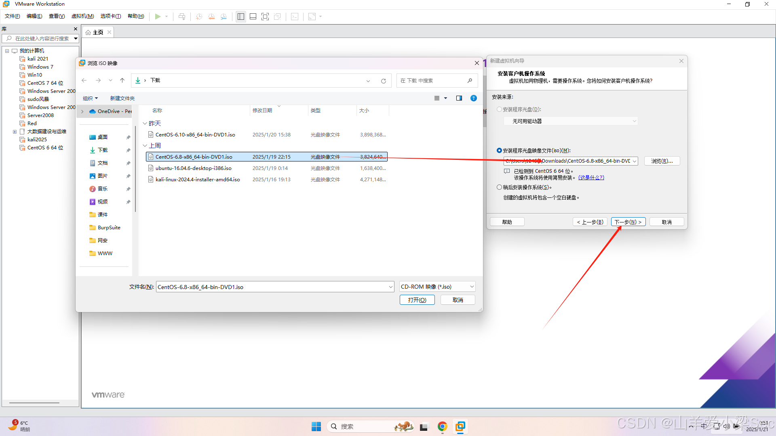Screen dimensions: 776x436
Task: Expand 大数据建设与运维 tree folder
Action: pos(15,132)
